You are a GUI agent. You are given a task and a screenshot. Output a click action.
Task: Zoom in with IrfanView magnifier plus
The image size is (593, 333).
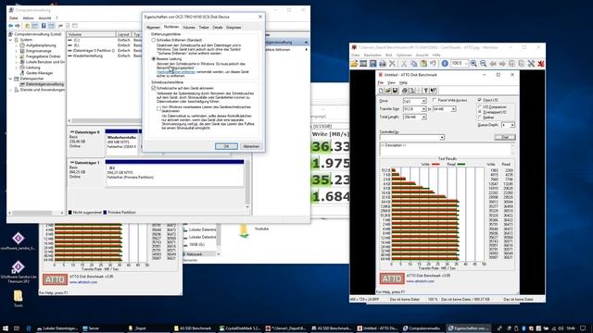click(473, 64)
